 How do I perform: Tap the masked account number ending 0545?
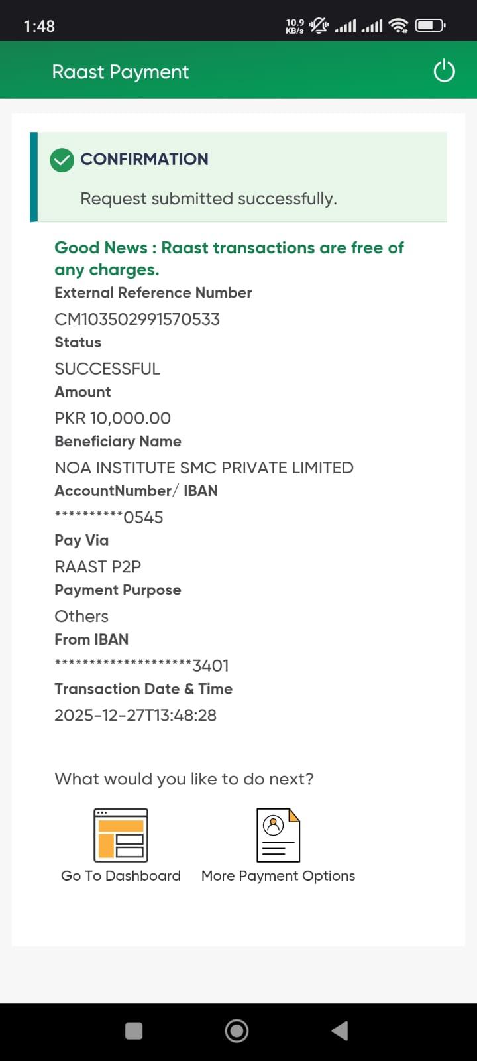pos(109,517)
